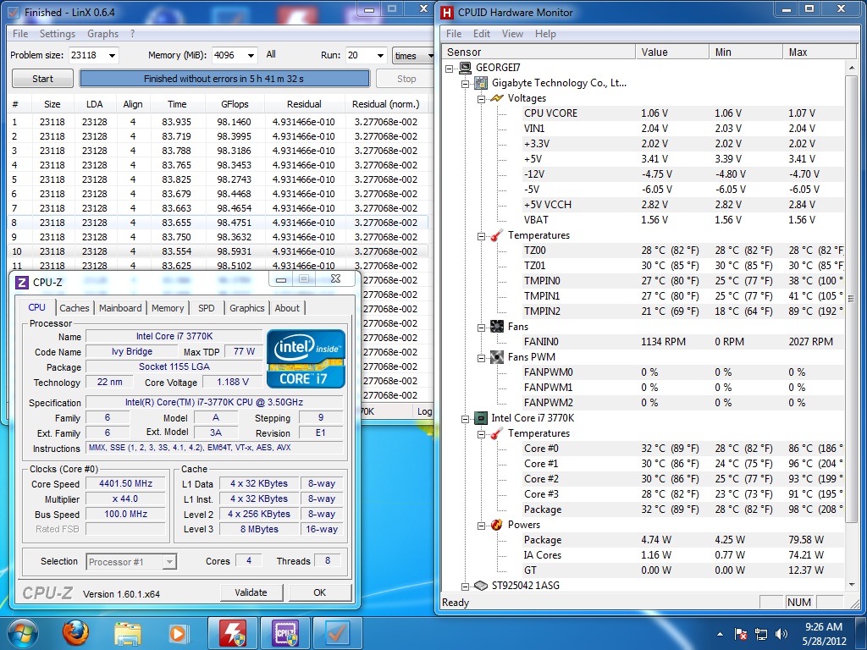
Task: Open LinX Settings menu
Action: (58, 34)
